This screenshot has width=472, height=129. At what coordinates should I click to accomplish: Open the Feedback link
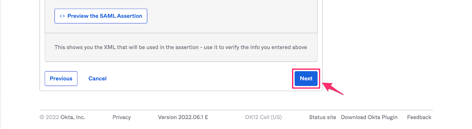[x=419, y=117]
